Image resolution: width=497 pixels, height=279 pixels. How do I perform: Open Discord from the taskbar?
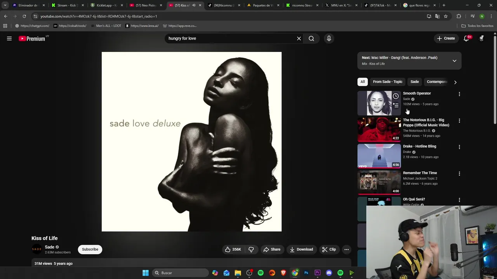(329, 273)
